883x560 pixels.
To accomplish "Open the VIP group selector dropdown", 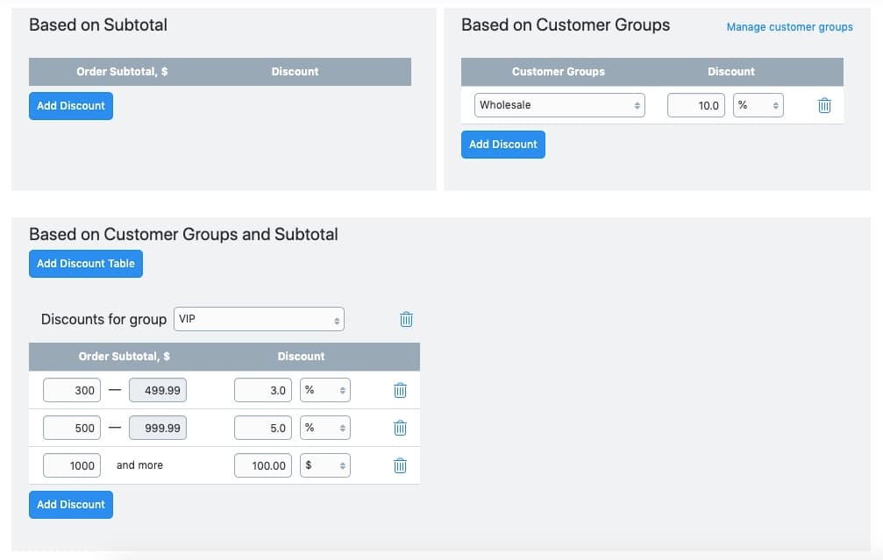I will (x=259, y=319).
